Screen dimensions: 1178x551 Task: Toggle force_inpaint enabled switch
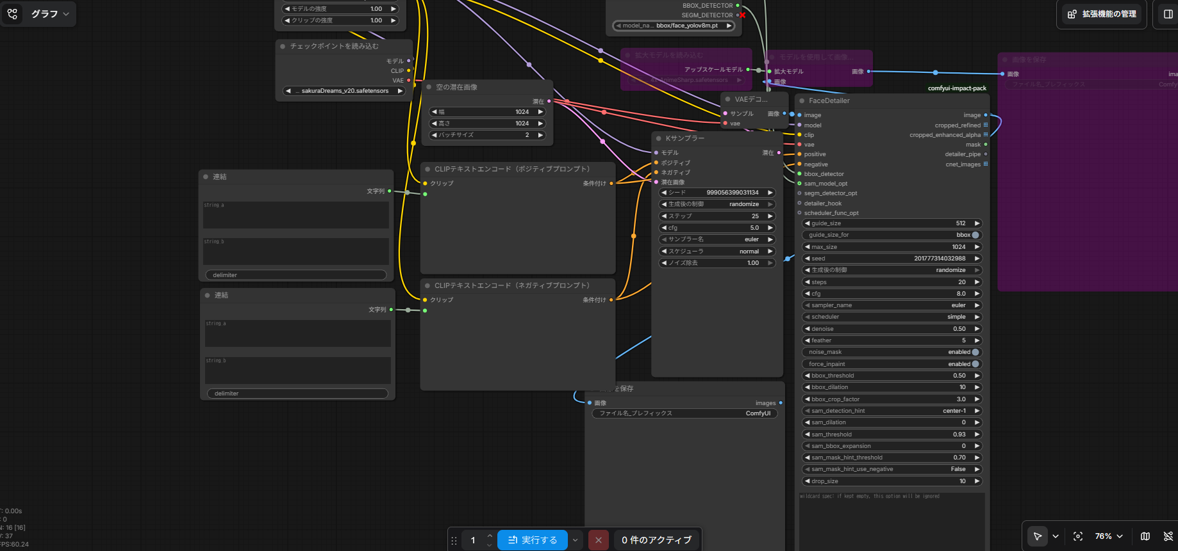[x=892, y=364]
